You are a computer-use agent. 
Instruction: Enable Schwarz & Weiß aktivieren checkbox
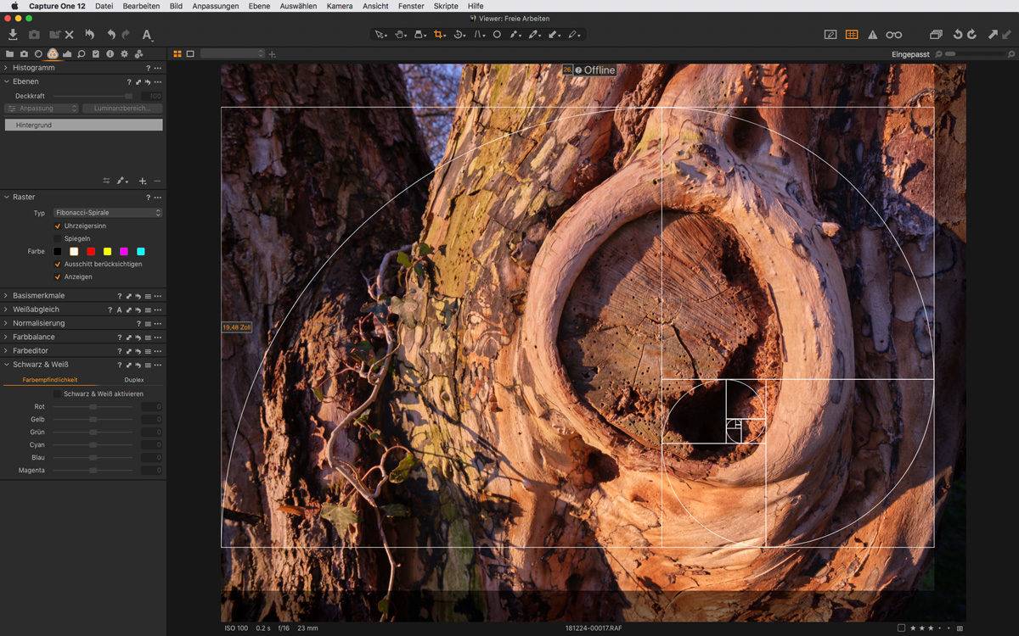tap(57, 394)
